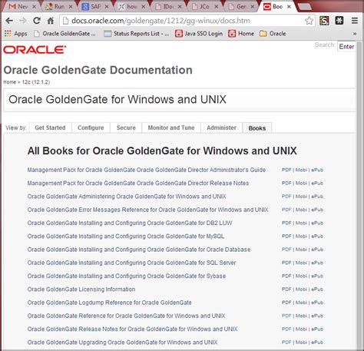This screenshot has width=364, height=351.
Task: Download Mobi of Logdump Reference
Action: 301,303
